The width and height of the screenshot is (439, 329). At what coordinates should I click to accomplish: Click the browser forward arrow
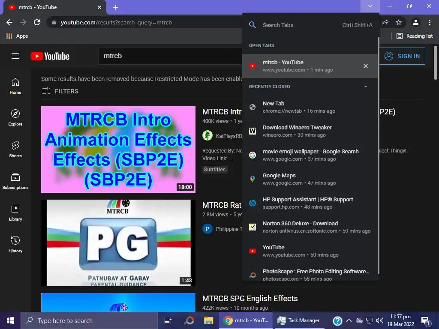23,22
